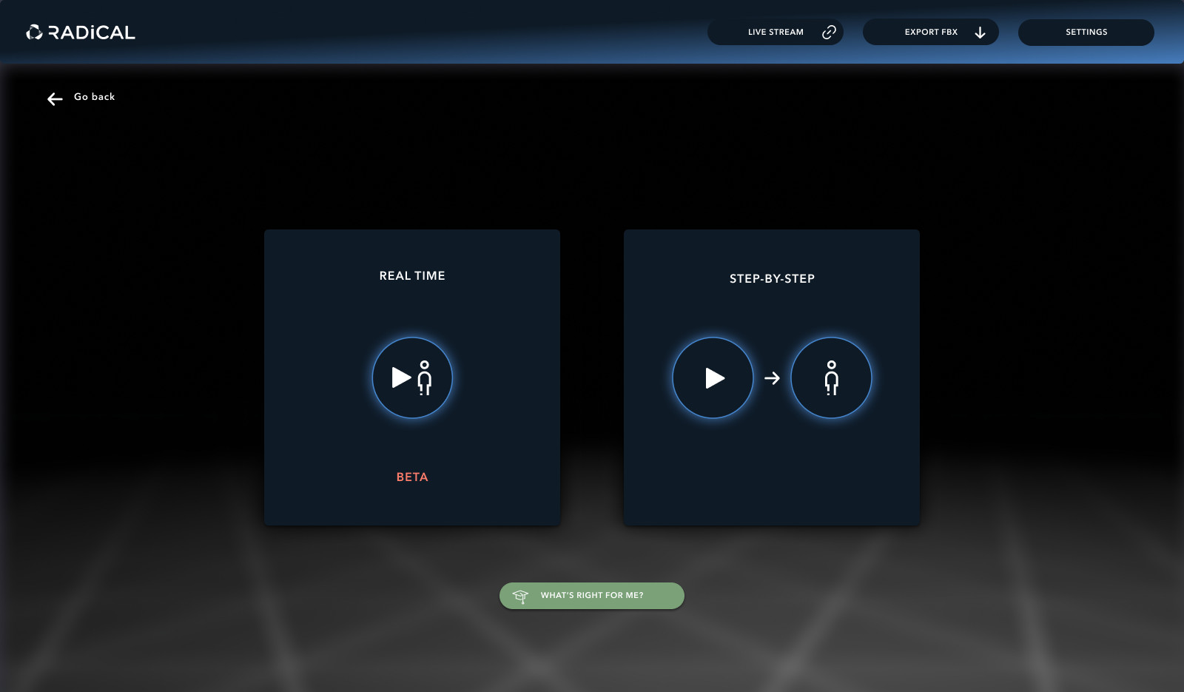Open LIVE STREAM

[x=776, y=32]
